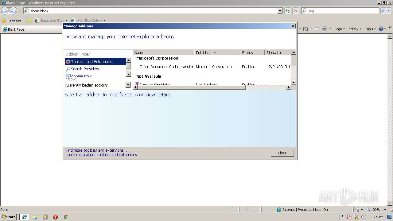Click the Microsoft Corporation group header

click(157, 58)
